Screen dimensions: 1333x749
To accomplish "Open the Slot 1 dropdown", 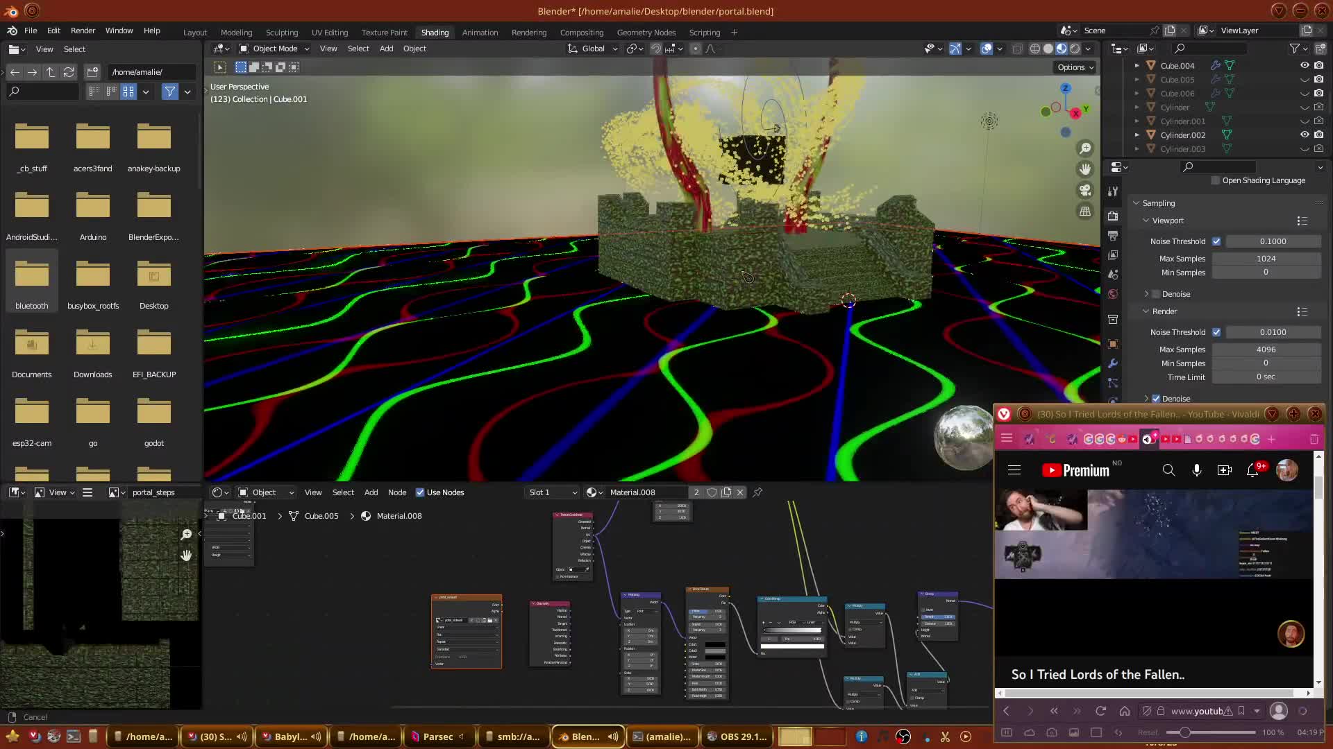I will [553, 492].
